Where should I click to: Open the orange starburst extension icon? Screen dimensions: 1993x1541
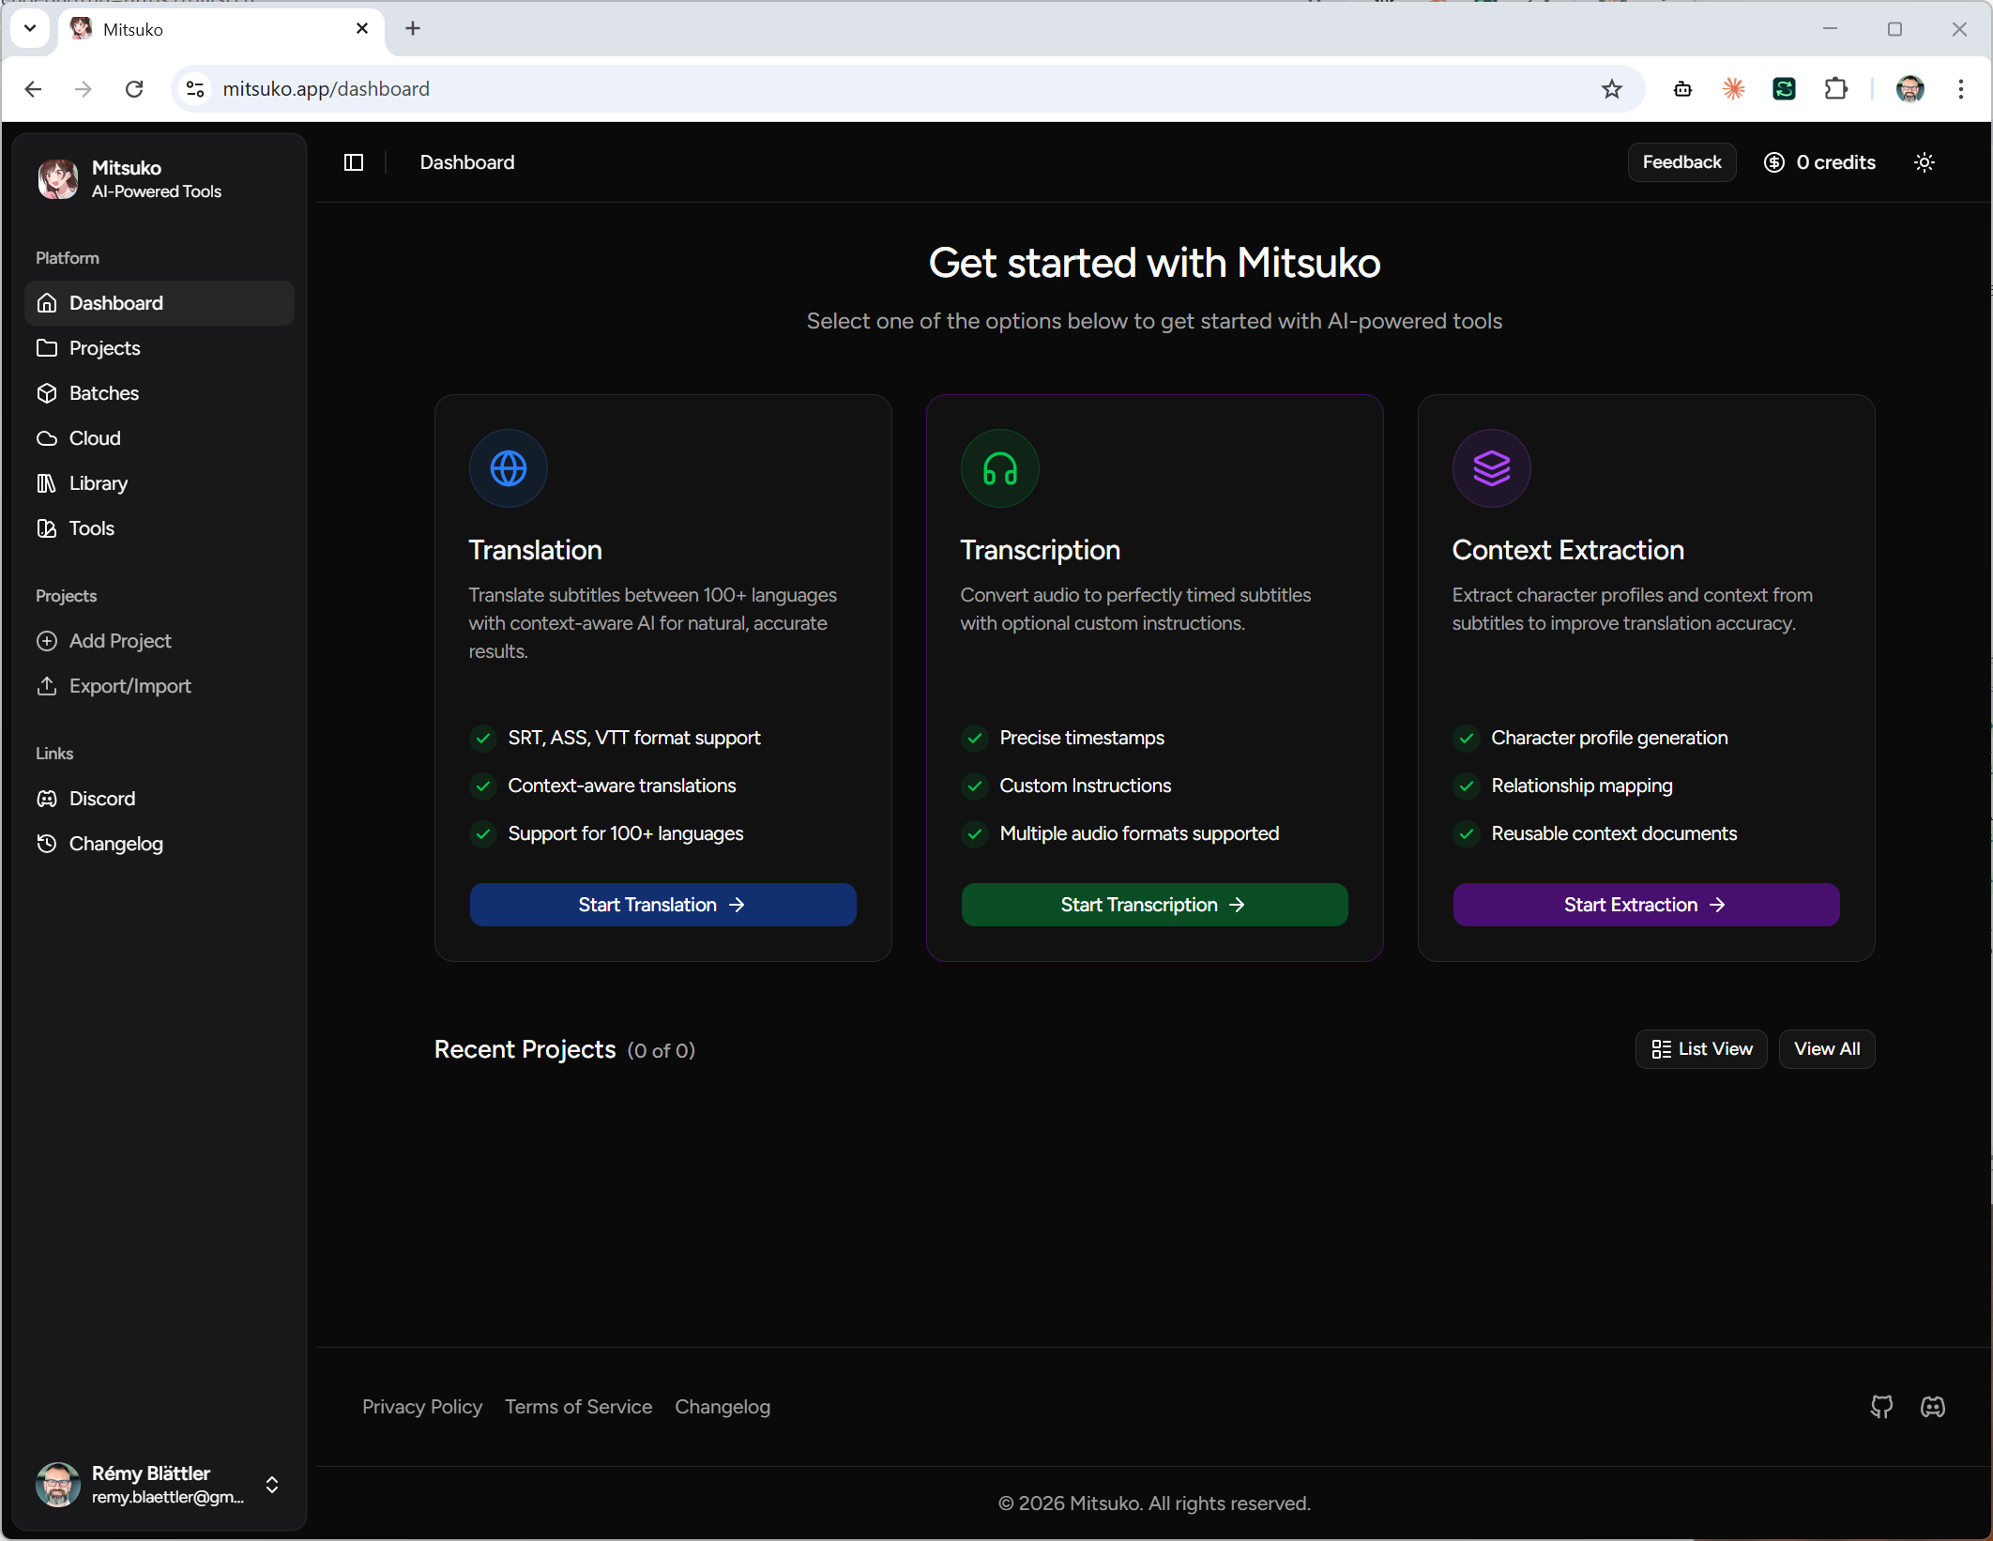point(1734,89)
